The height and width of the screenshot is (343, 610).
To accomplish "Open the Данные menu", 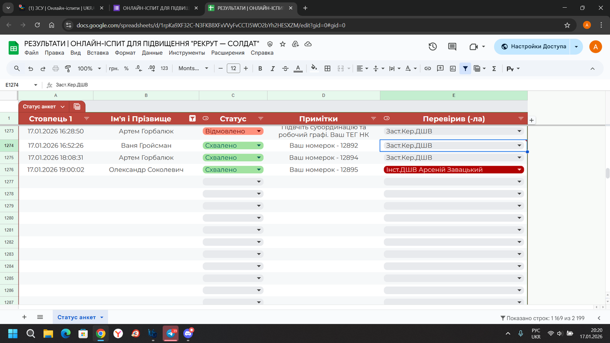I will [x=152, y=53].
